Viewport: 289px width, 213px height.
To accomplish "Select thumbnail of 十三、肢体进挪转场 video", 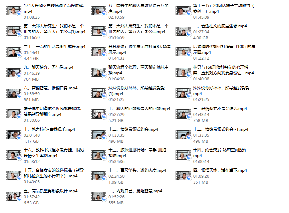I will point(98,155).
